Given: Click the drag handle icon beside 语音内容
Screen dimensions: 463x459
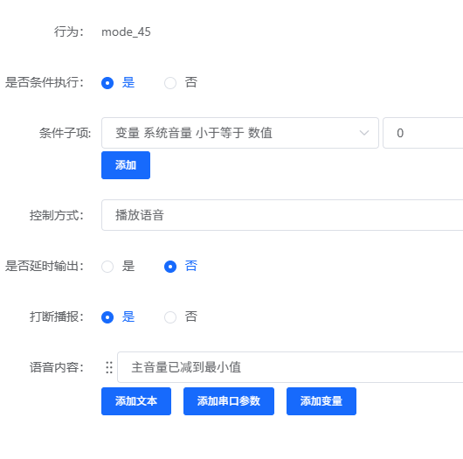Looking at the screenshot, I should click(x=109, y=367).
